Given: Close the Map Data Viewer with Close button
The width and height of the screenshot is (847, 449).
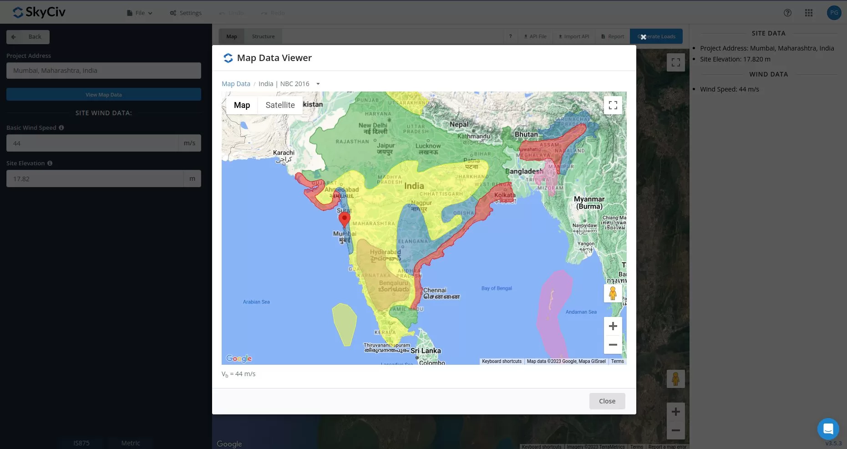Looking at the screenshot, I should [x=607, y=401].
